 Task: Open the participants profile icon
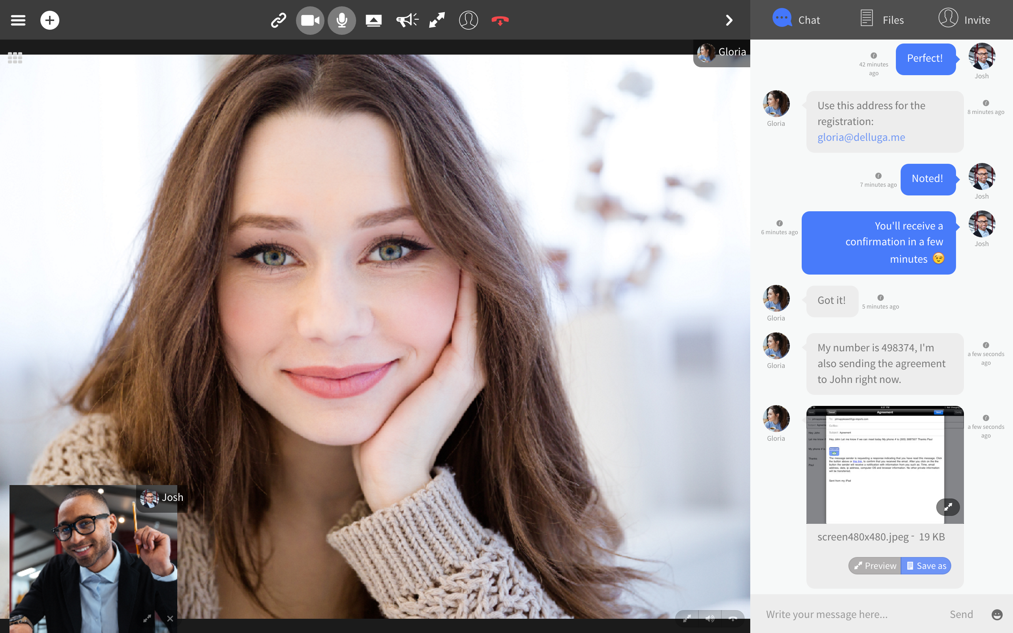(469, 20)
